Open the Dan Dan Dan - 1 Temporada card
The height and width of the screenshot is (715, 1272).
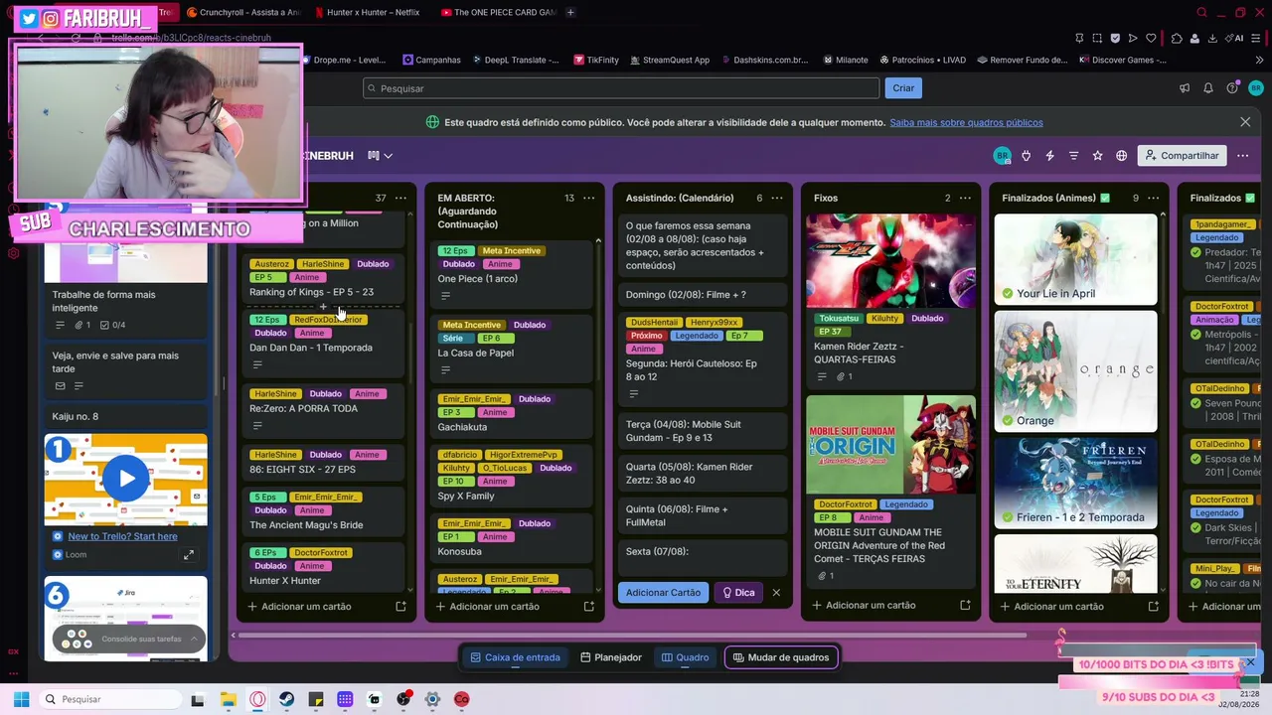coord(325,342)
